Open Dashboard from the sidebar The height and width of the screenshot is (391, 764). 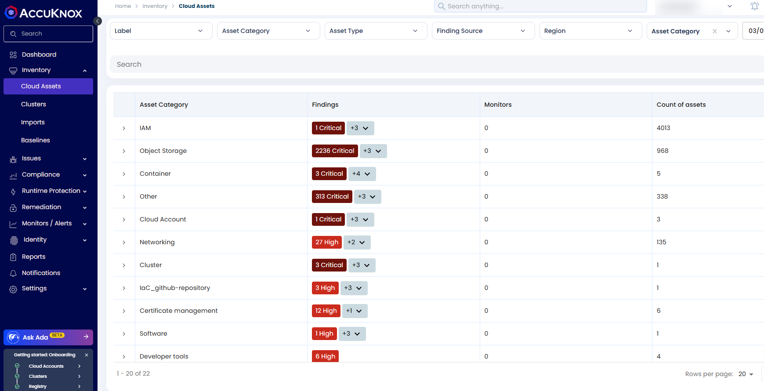[x=39, y=54]
